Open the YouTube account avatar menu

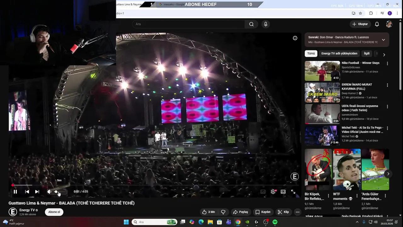389,24
